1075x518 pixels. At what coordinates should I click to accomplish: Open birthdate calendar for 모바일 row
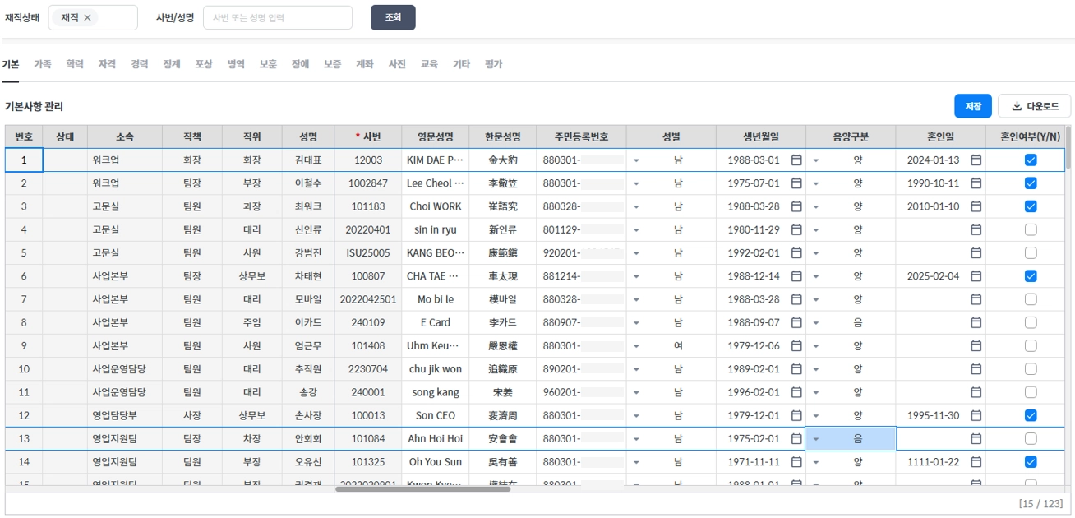tap(796, 299)
